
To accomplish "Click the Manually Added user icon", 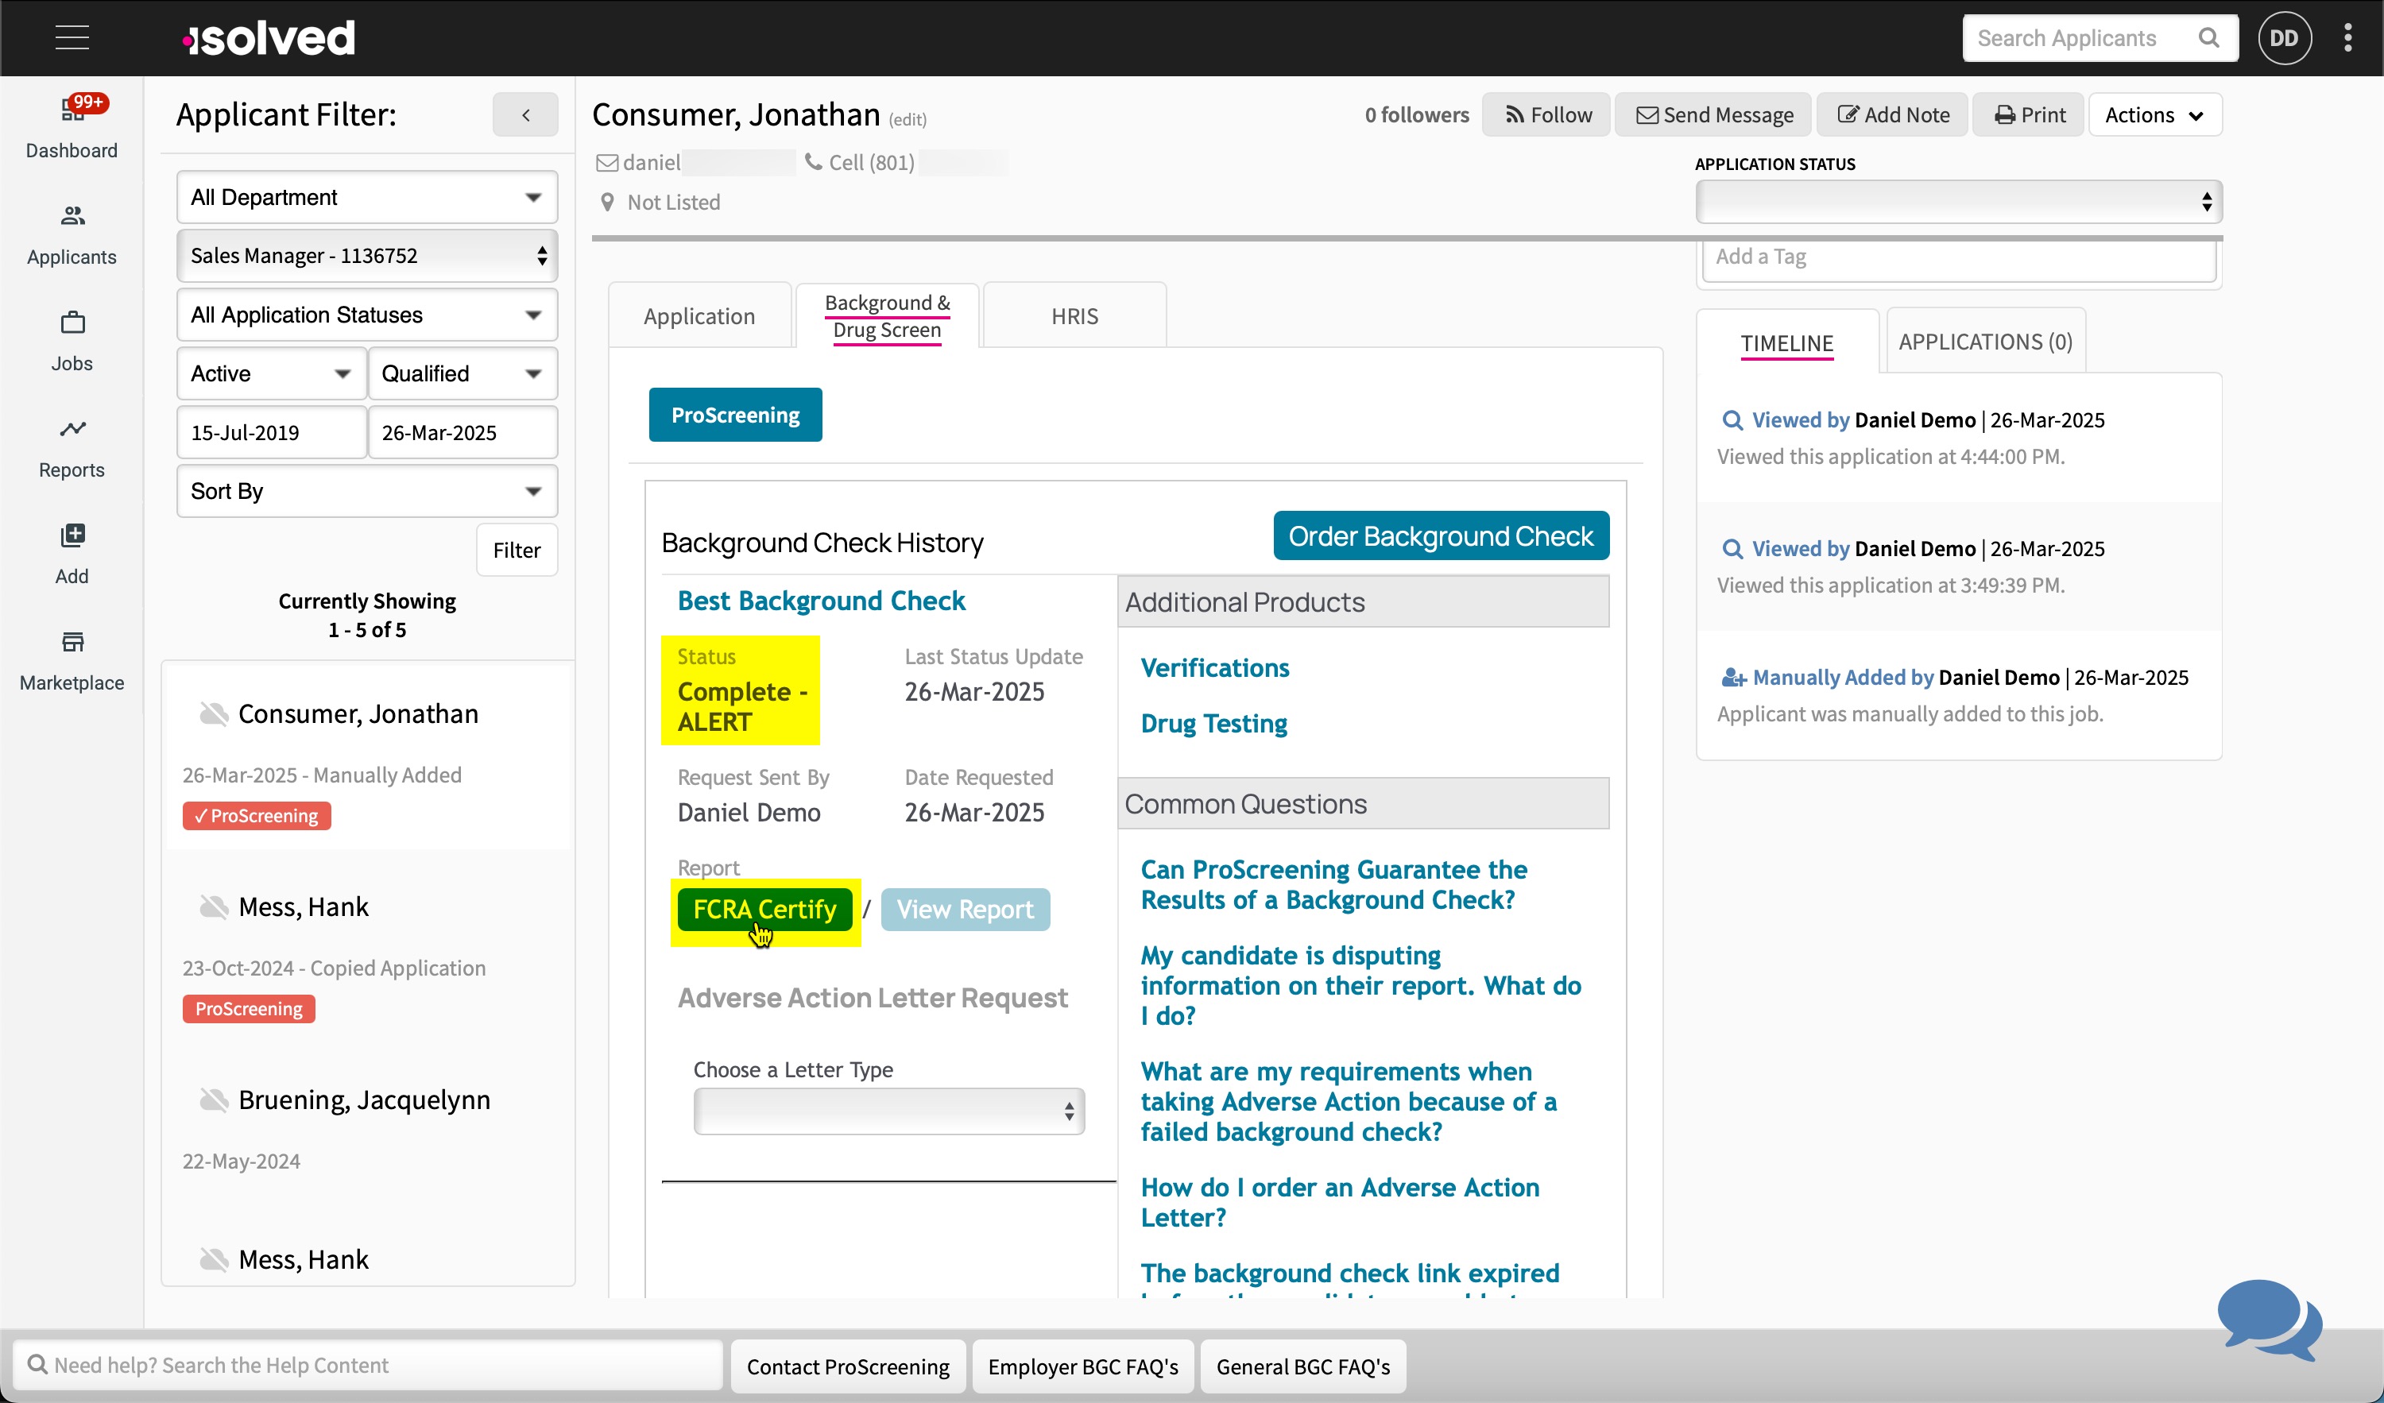I will (1733, 678).
